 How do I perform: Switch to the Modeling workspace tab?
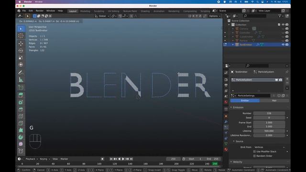point(85,11)
